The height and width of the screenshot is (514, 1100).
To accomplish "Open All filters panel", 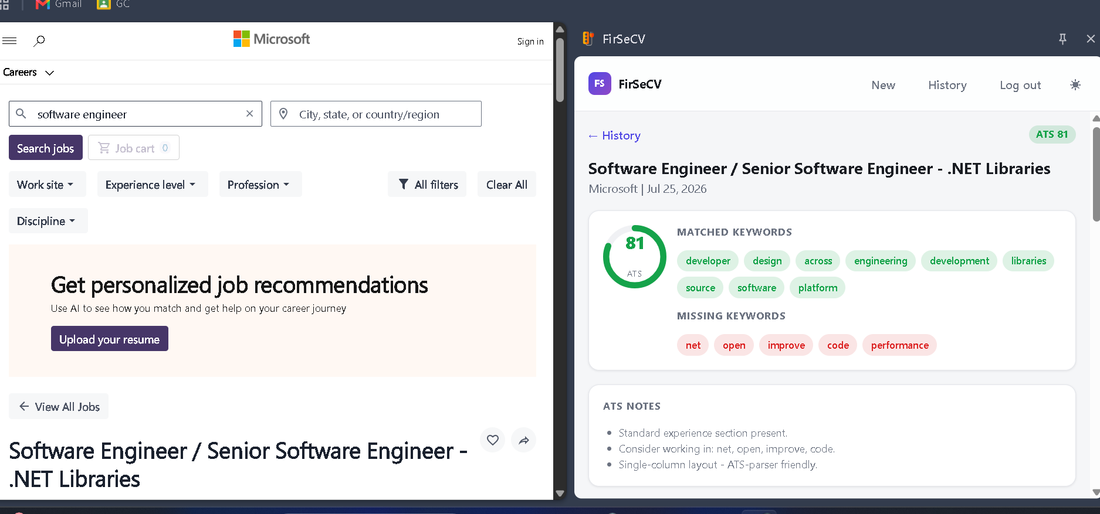I will tap(427, 185).
